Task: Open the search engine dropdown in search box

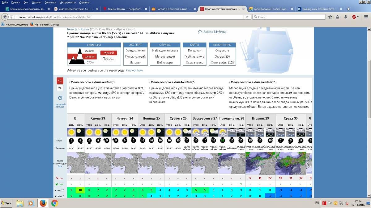Action: point(256,17)
